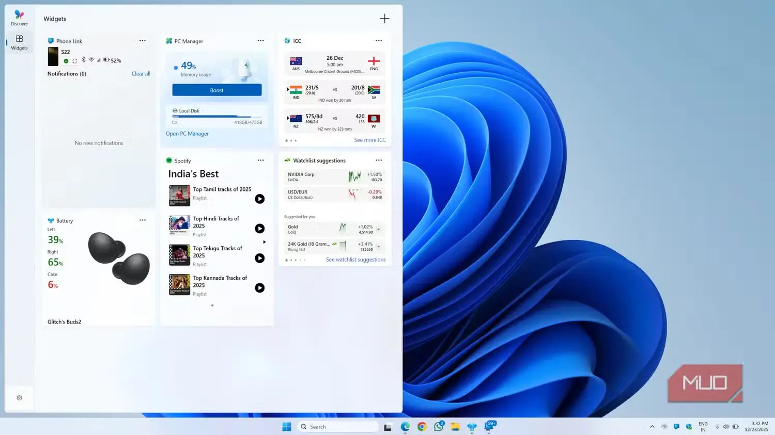Image resolution: width=775 pixels, height=435 pixels.
Task: Play Top Hindi Tracks of 2025 playlist
Action: tap(260, 229)
